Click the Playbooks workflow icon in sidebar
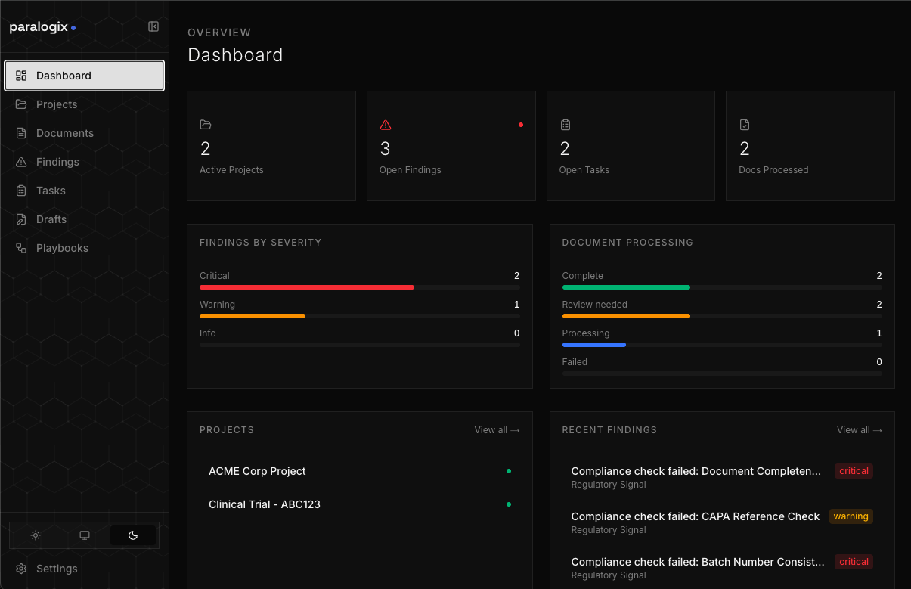The height and width of the screenshot is (589, 911). 21,248
